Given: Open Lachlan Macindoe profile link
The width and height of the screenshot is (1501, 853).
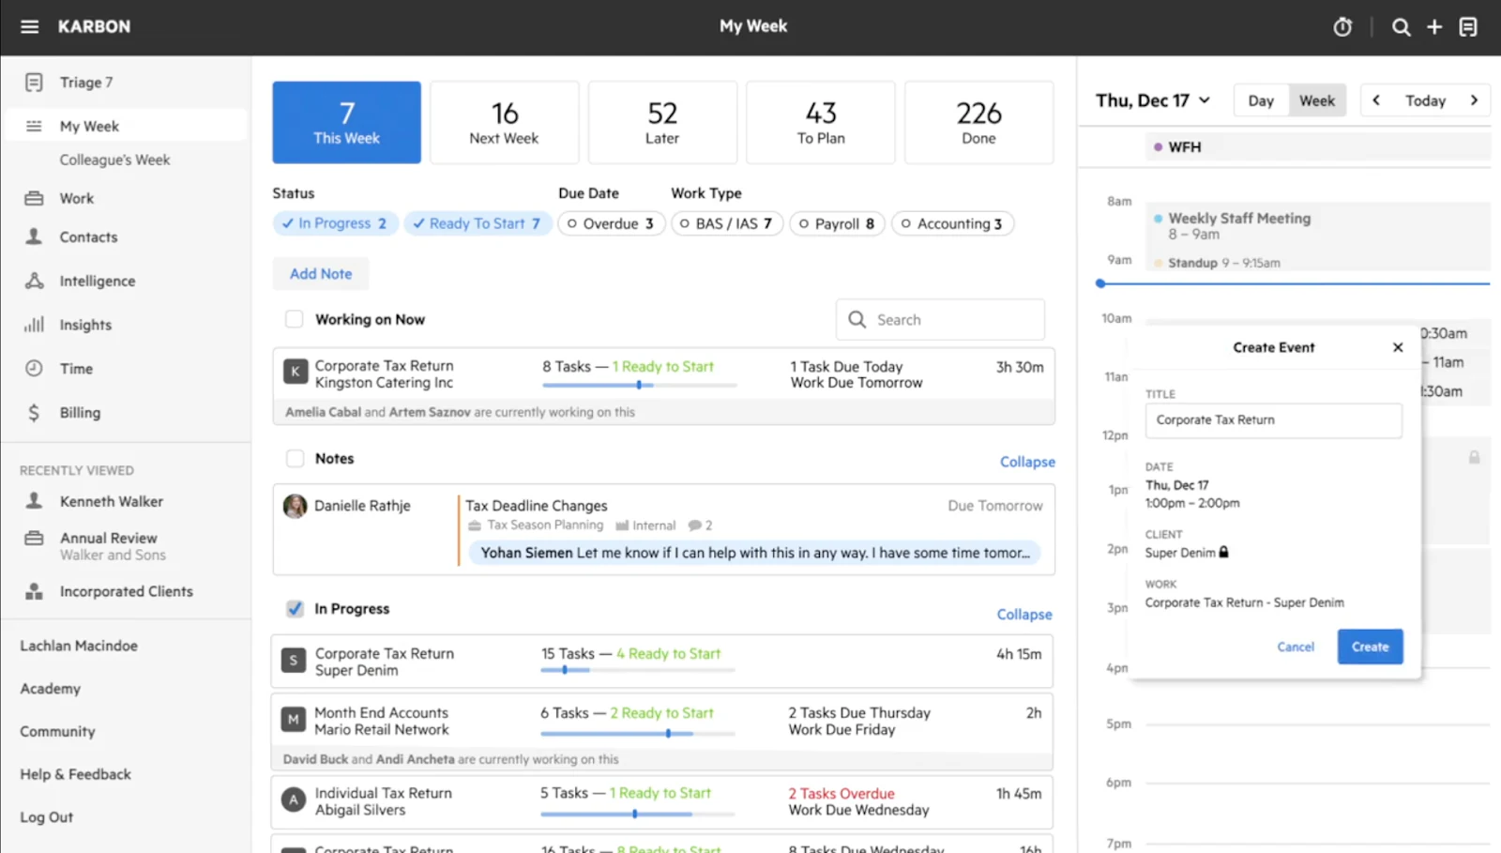Looking at the screenshot, I should point(79,646).
